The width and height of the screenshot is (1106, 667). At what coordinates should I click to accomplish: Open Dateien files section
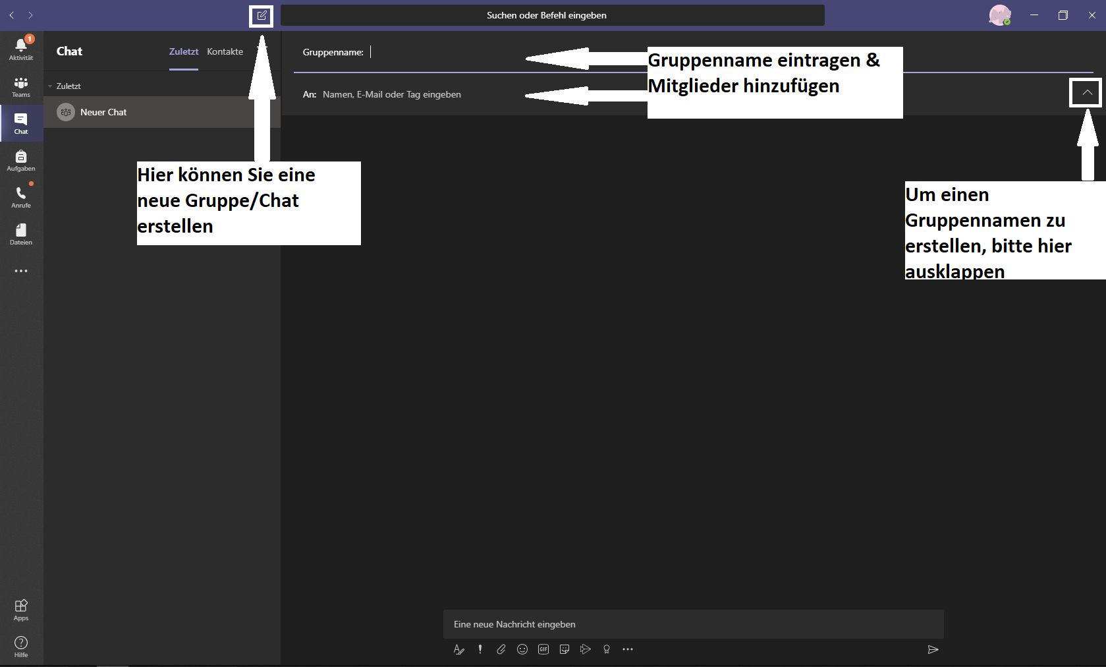(21, 234)
